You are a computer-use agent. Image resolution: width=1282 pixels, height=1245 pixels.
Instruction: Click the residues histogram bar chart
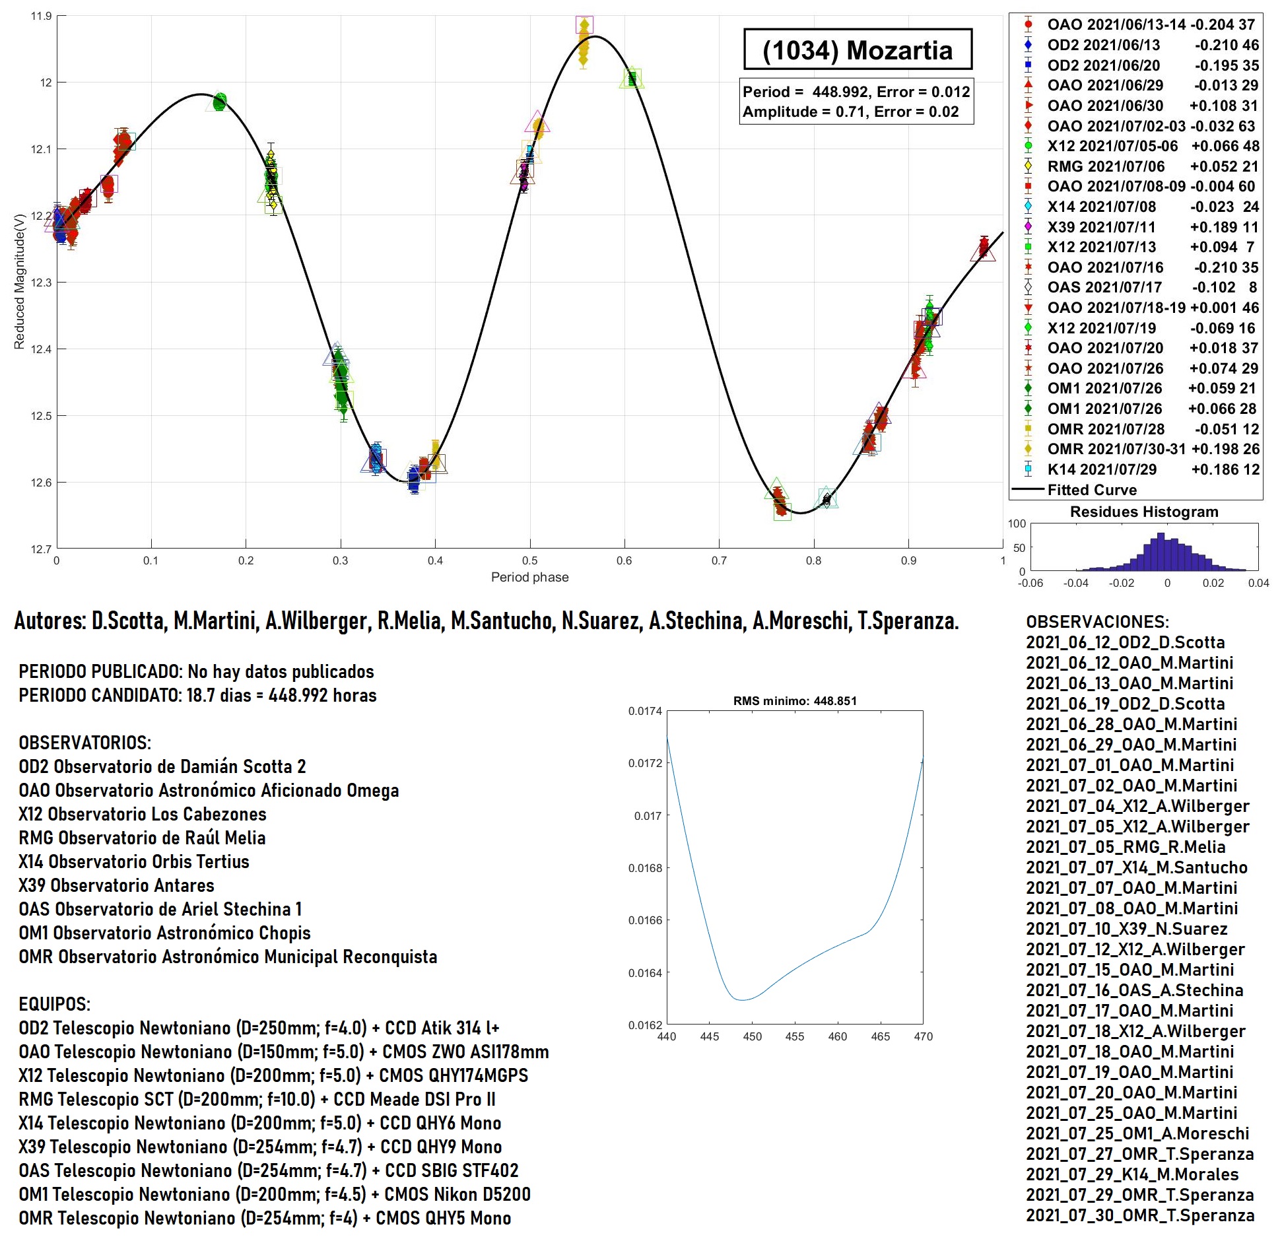[1145, 547]
